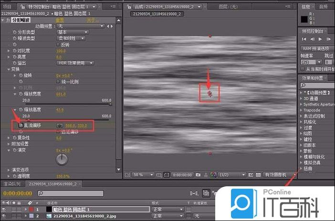Screen dimensions: 335x221
Task: Hide layer 2 jpg with its eye icon
Action: (4, 216)
